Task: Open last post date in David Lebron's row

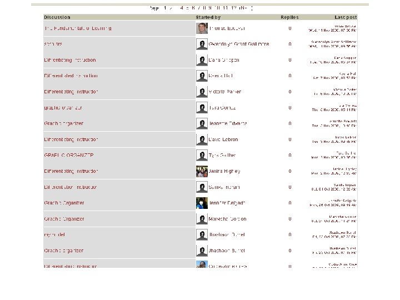Action: [x=334, y=141]
